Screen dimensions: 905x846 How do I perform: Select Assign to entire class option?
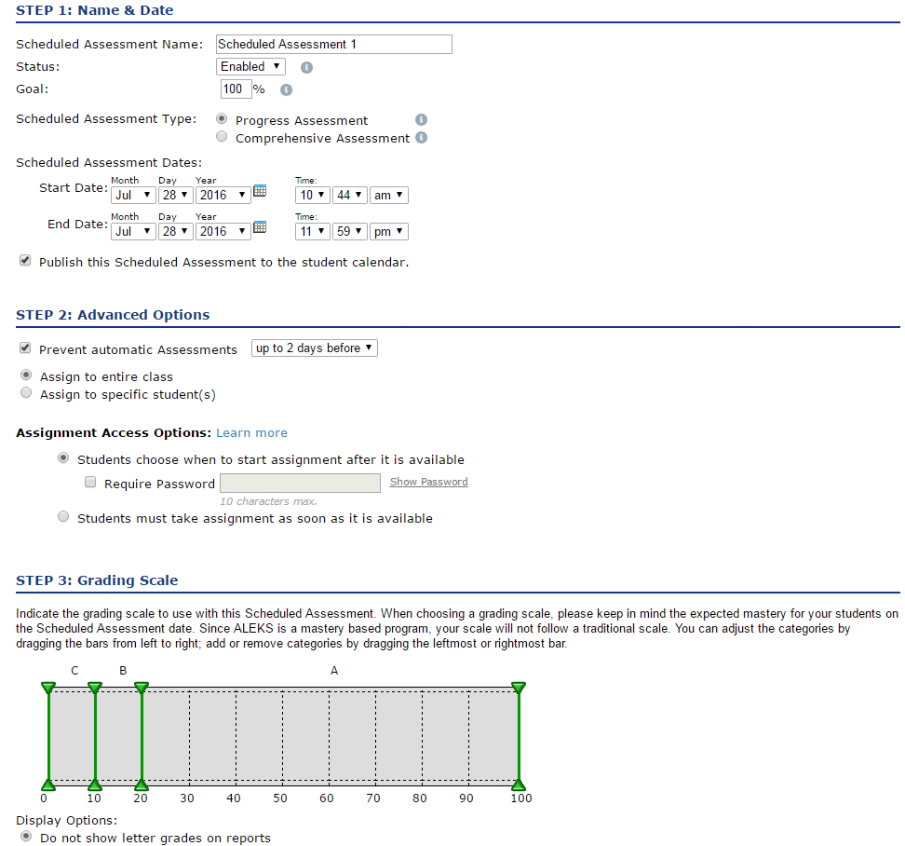26,375
